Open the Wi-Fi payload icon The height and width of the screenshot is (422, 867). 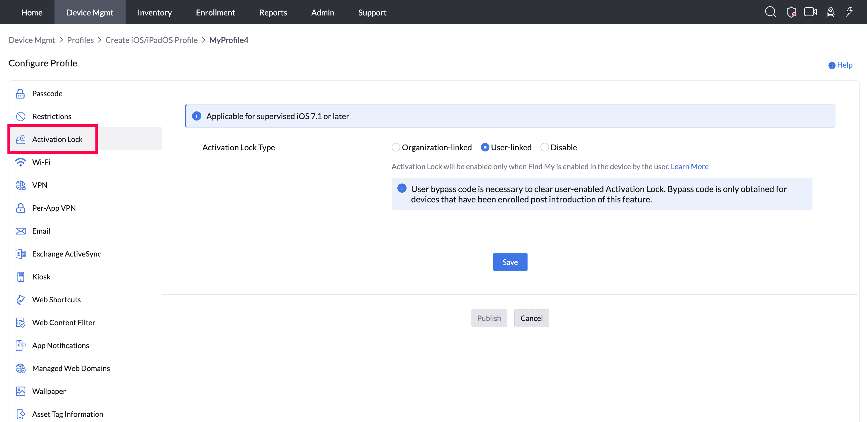(x=21, y=162)
